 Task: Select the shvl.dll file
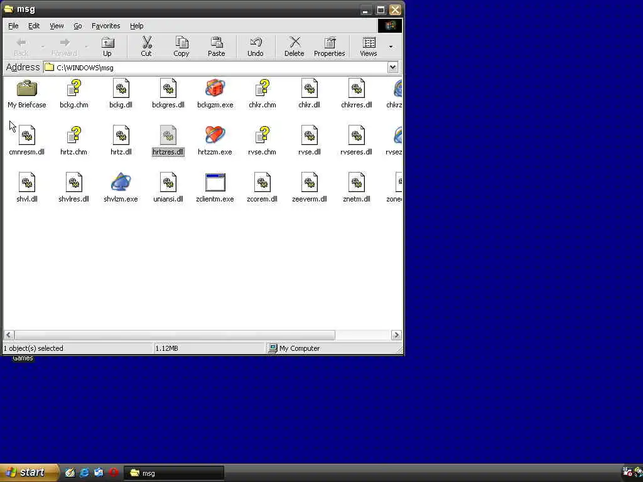coord(26,188)
